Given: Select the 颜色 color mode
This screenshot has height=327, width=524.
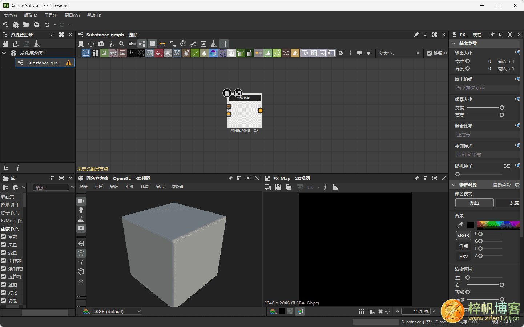Looking at the screenshot, I should point(475,203).
